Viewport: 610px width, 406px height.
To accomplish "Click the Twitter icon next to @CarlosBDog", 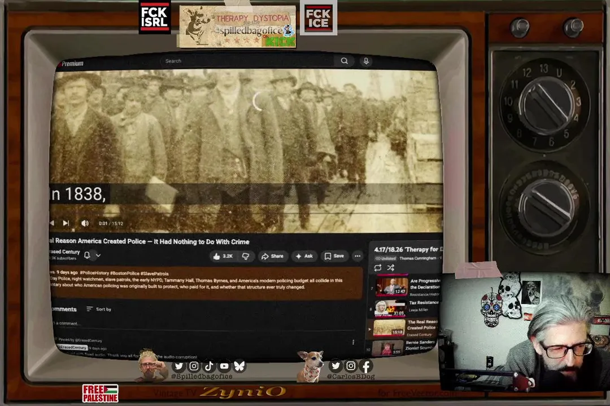I will pyautogui.click(x=335, y=365).
